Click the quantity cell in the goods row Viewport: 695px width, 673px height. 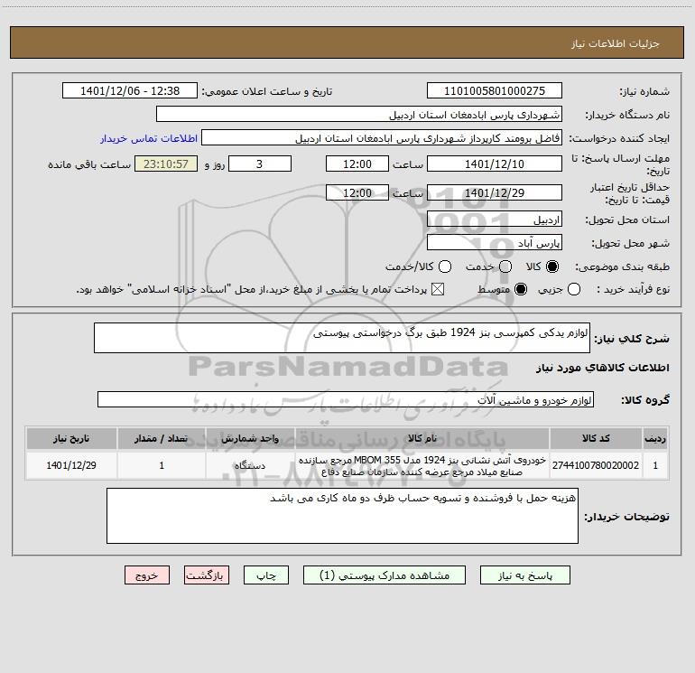[162, 465]
